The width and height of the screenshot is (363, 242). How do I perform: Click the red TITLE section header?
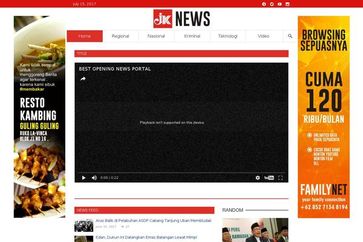(x=181, y=53)
